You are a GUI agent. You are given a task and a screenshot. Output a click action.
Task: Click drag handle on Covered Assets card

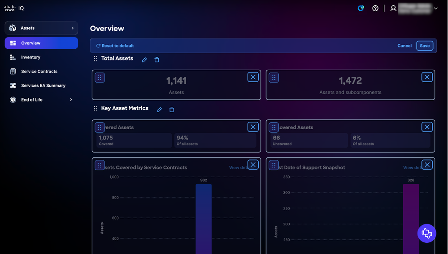(100, 127)
